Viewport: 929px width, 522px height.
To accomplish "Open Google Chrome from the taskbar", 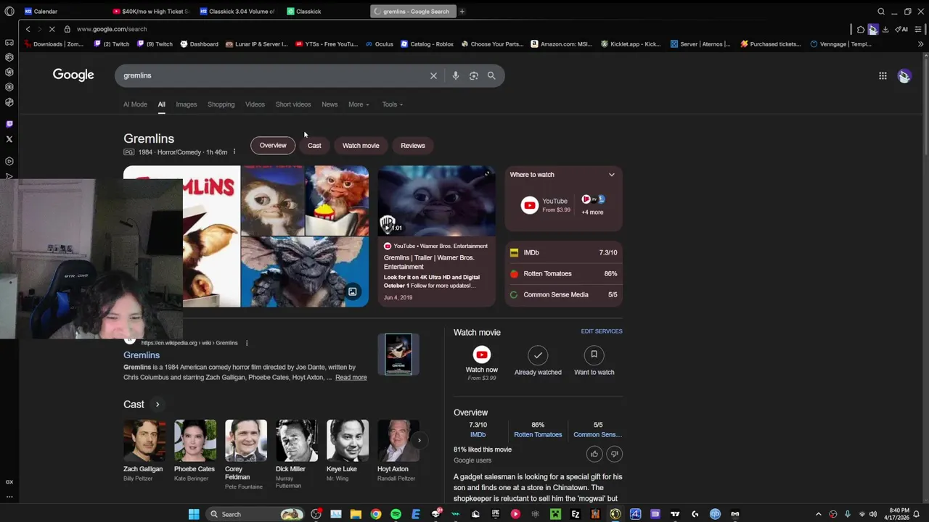I will point(375,514).
